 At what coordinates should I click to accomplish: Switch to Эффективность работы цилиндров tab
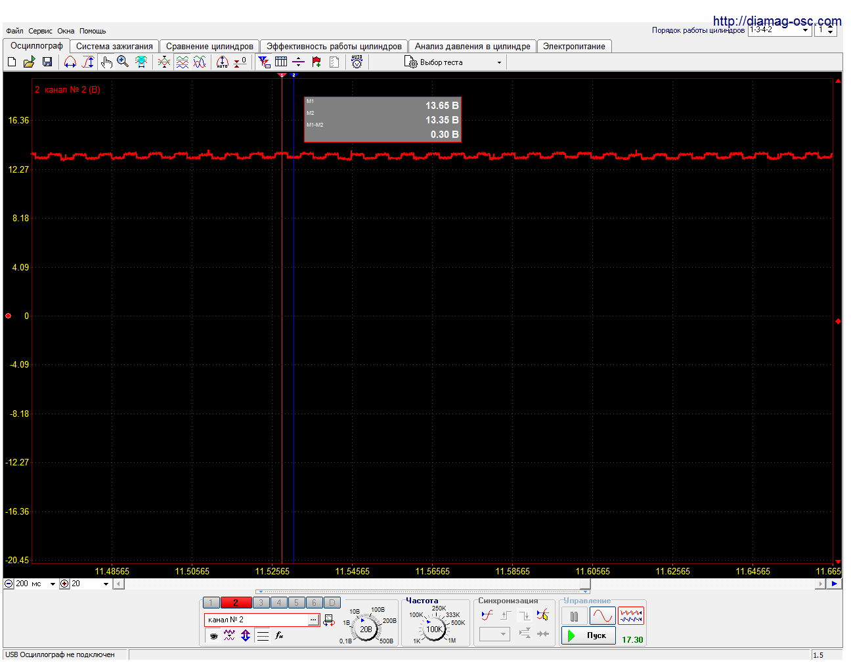(334, 46)
